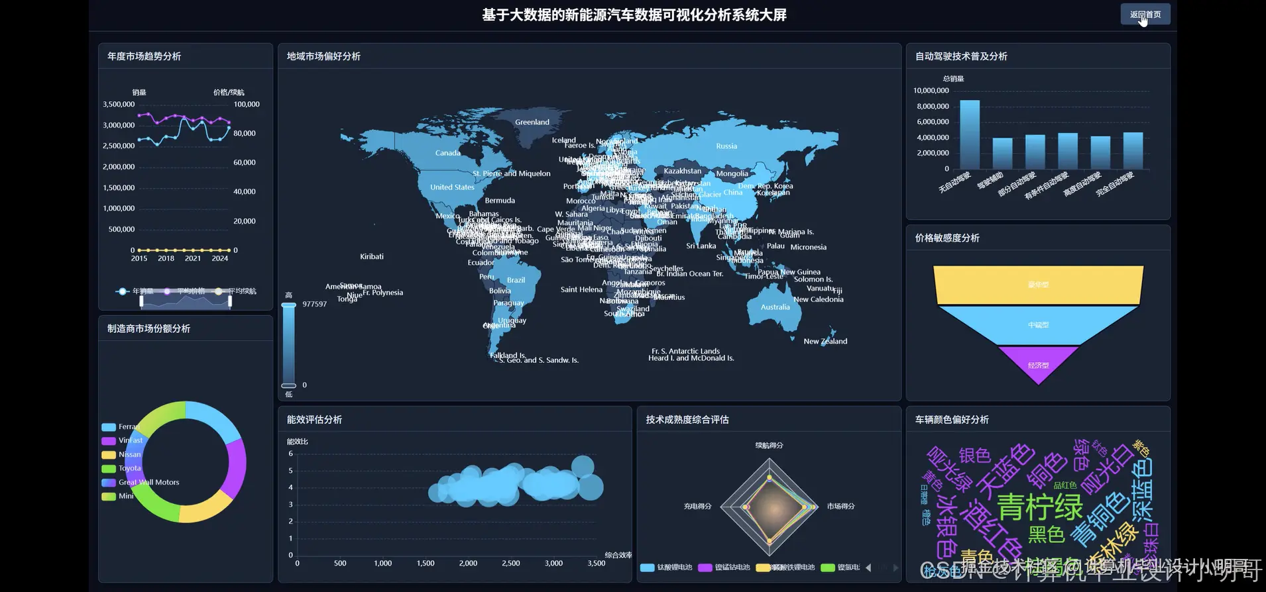Go to next radar legend page arrow

coord(895,567)
